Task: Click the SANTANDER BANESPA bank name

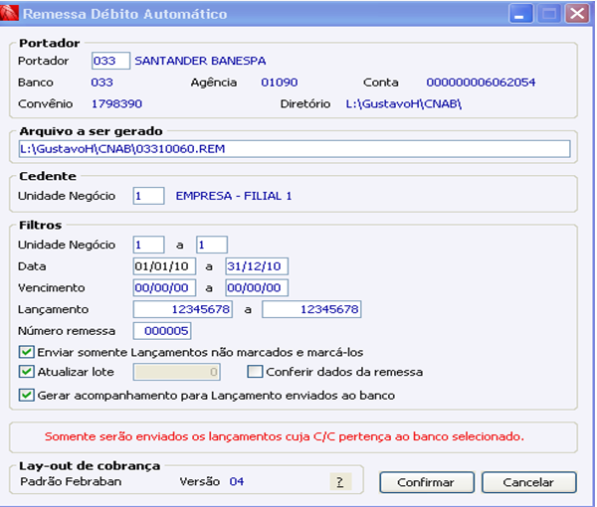Action: point(200,61)
